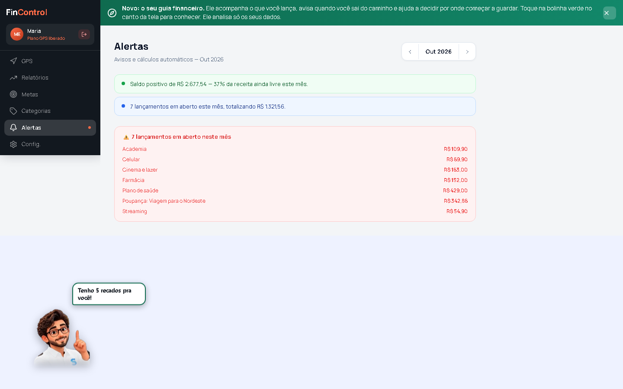The height and width of the screenshot is (389, 623).
Task: Click the Farmácia entry
Action: tap(295, 180)
